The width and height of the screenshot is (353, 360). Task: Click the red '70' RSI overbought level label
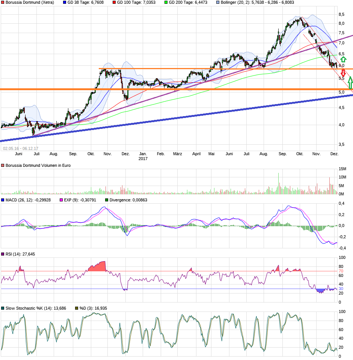point(341,271)
